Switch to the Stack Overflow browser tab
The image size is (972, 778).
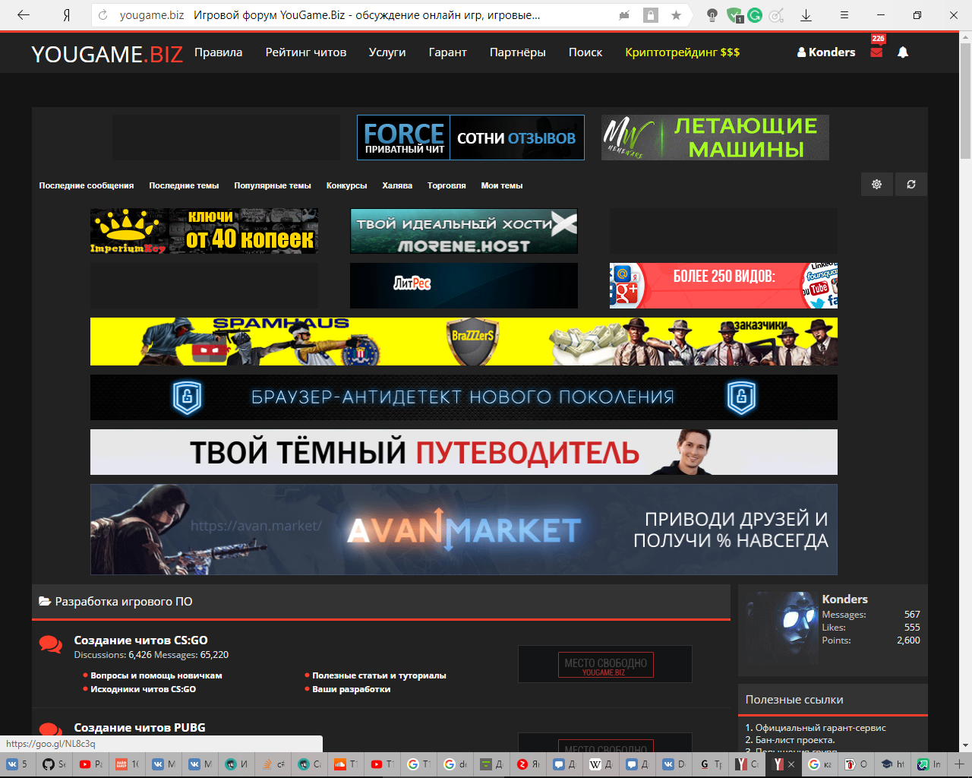tap(273, 764)
